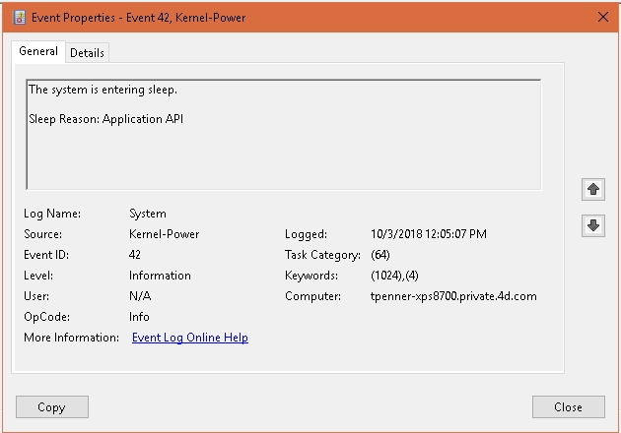
Task: Click the Level value 'Information'
Action: (x=160, y=276)
